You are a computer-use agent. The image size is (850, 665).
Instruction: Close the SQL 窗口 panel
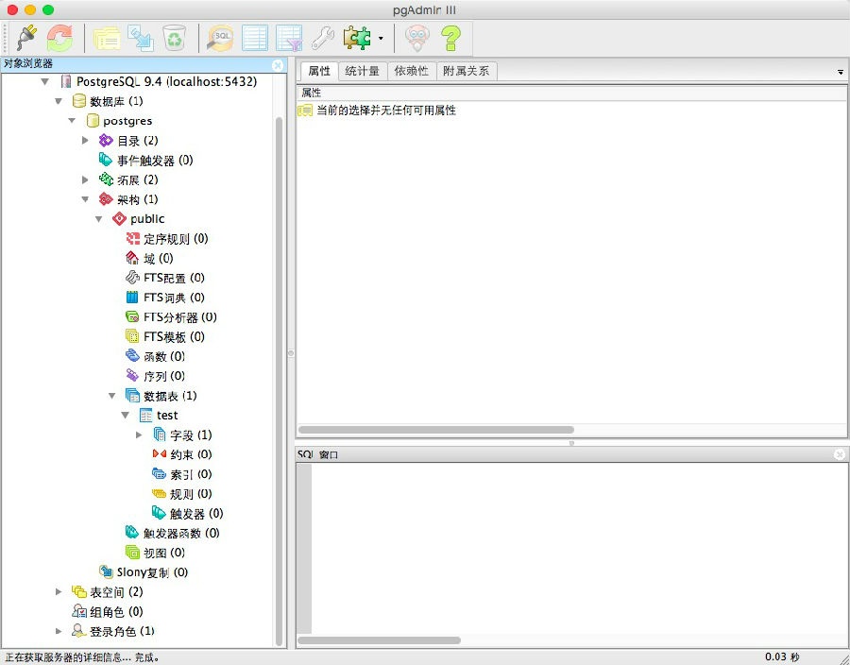[840, 454]
